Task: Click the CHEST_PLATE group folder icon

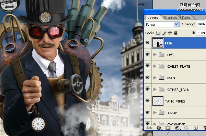Action: point(161,66)
